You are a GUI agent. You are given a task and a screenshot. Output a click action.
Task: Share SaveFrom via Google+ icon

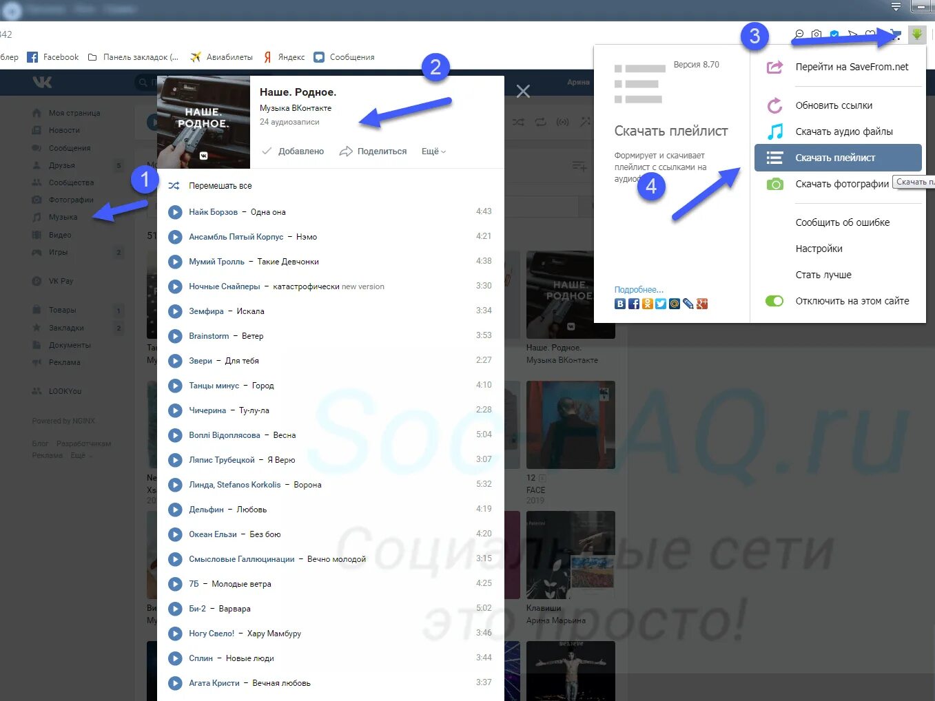click(x=702, y=304)
